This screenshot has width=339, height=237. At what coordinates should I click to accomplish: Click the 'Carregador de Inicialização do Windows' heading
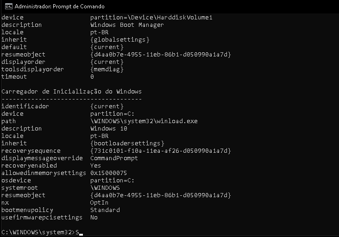coord(71,92)
